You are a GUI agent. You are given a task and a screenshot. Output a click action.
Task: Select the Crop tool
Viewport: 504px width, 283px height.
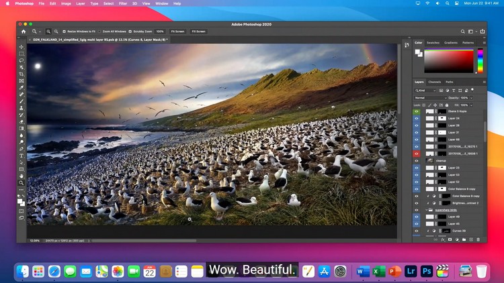[x=22, y=74]
